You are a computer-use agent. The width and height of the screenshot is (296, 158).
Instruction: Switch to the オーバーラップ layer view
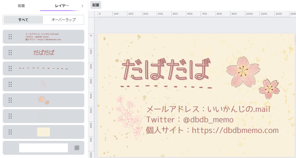(x=63, y=20)
